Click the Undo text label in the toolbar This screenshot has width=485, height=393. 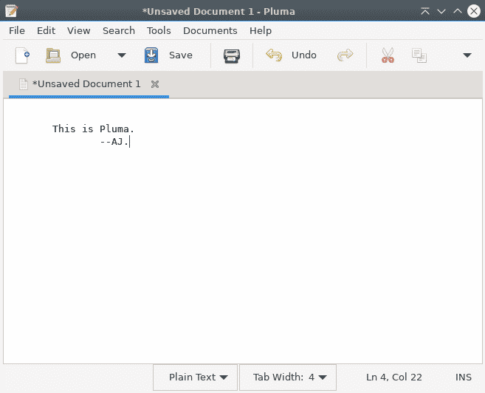(x=303, y=55)
